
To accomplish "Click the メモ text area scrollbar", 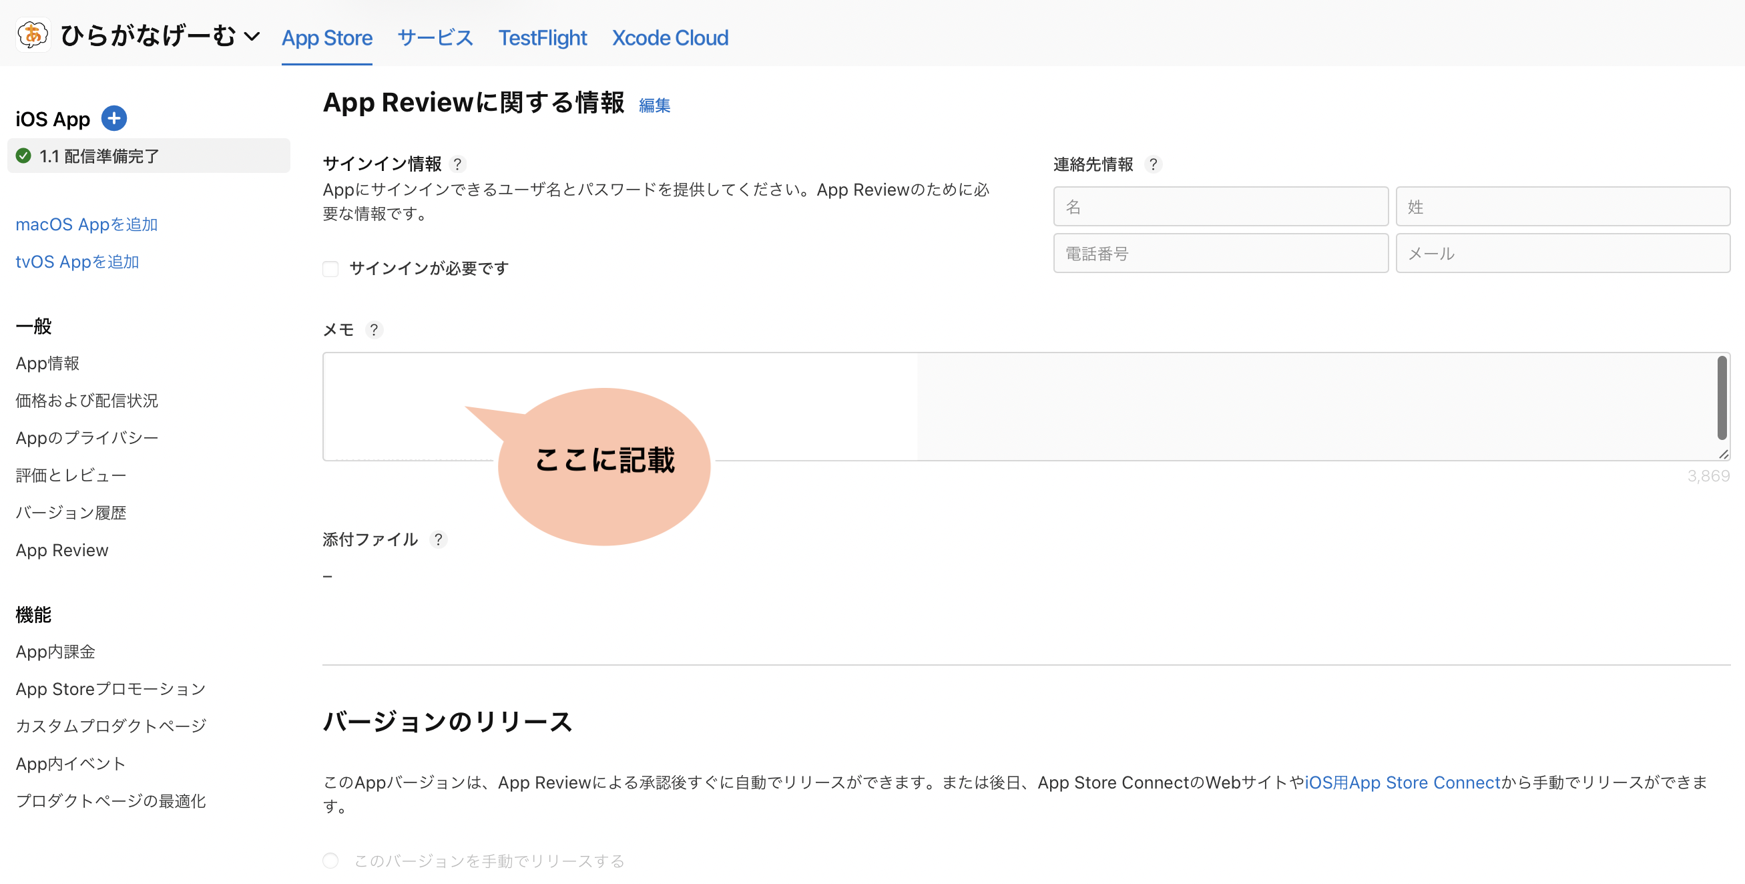I will (1722, 399).
